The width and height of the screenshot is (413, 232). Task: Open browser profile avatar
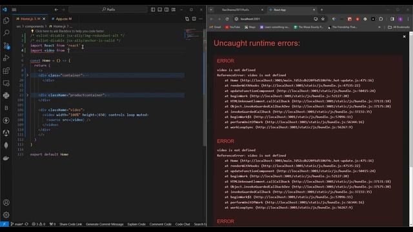point(400,19)
